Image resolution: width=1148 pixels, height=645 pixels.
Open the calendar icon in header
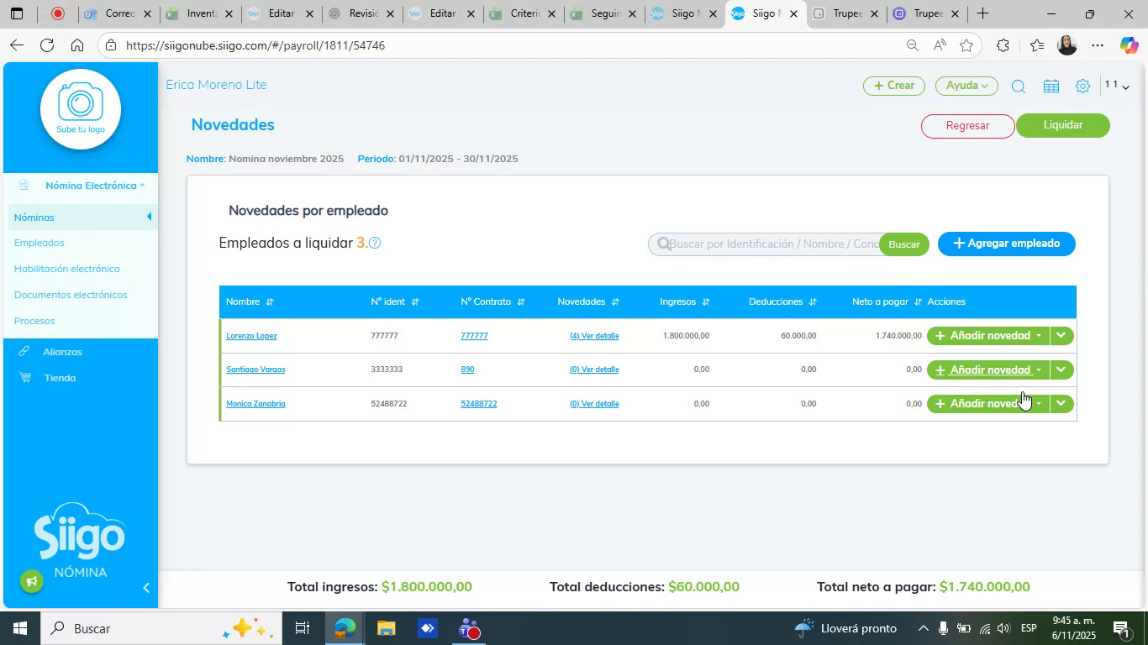1051,87
